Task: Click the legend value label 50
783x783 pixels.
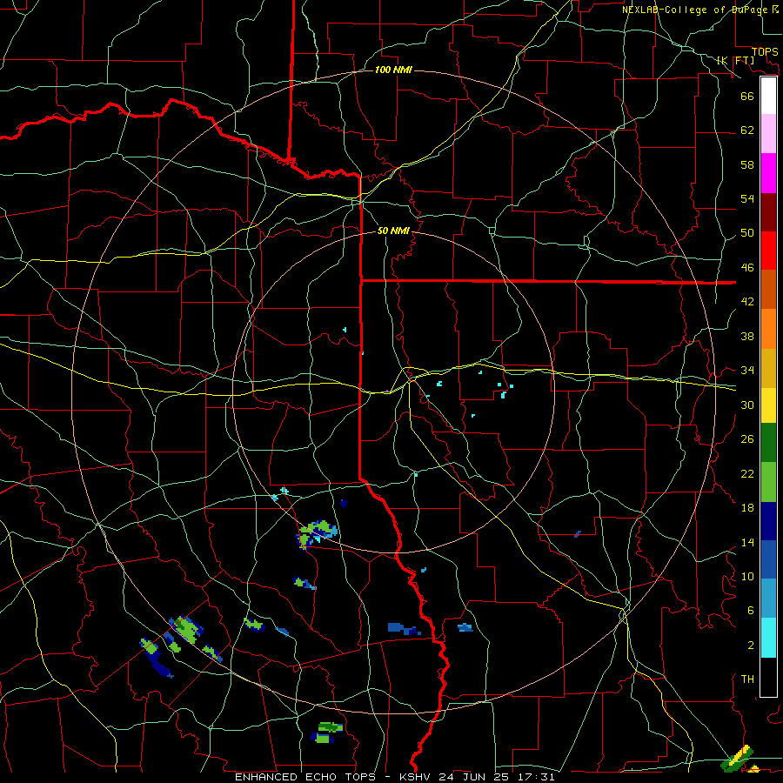Action: point(747,233)
